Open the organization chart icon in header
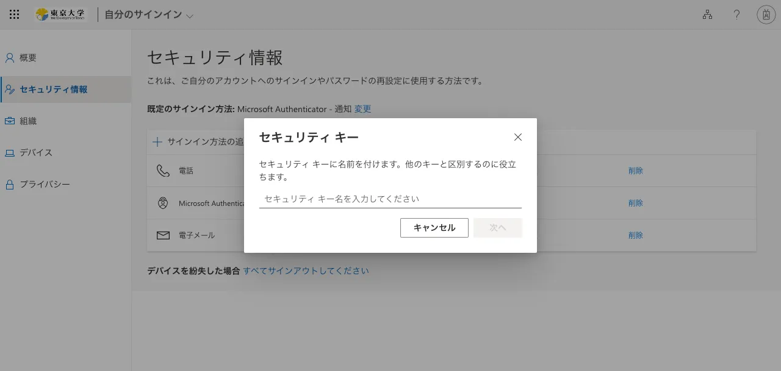The image size is (781, 371). (x=707, y=15)
